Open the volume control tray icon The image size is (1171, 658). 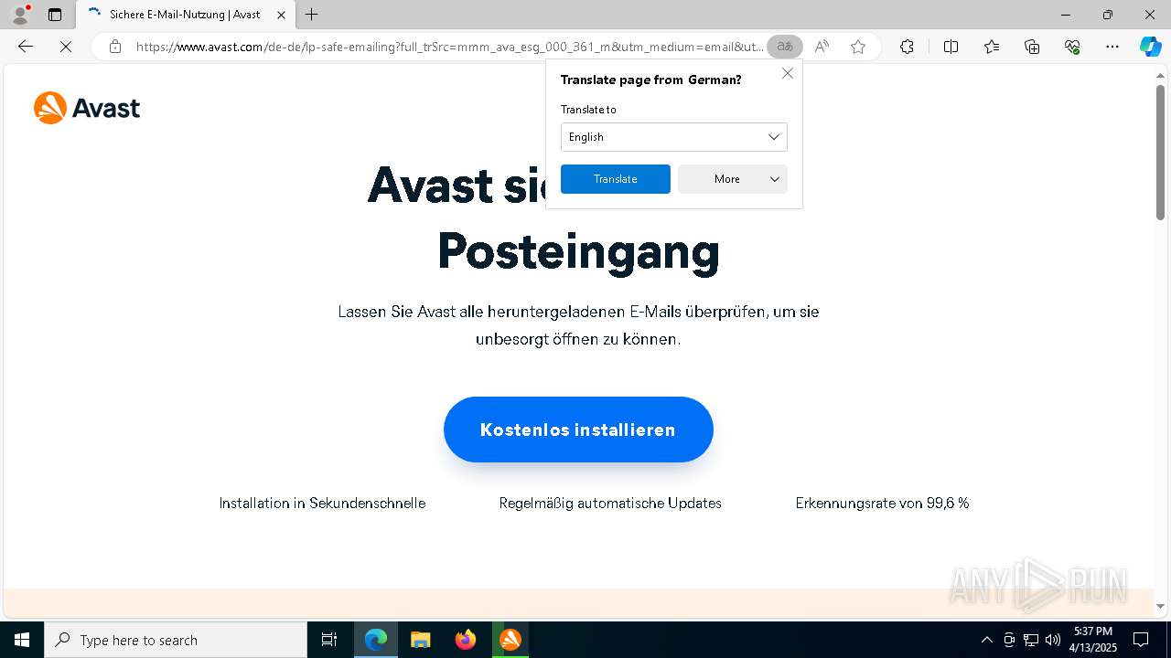1053,640
